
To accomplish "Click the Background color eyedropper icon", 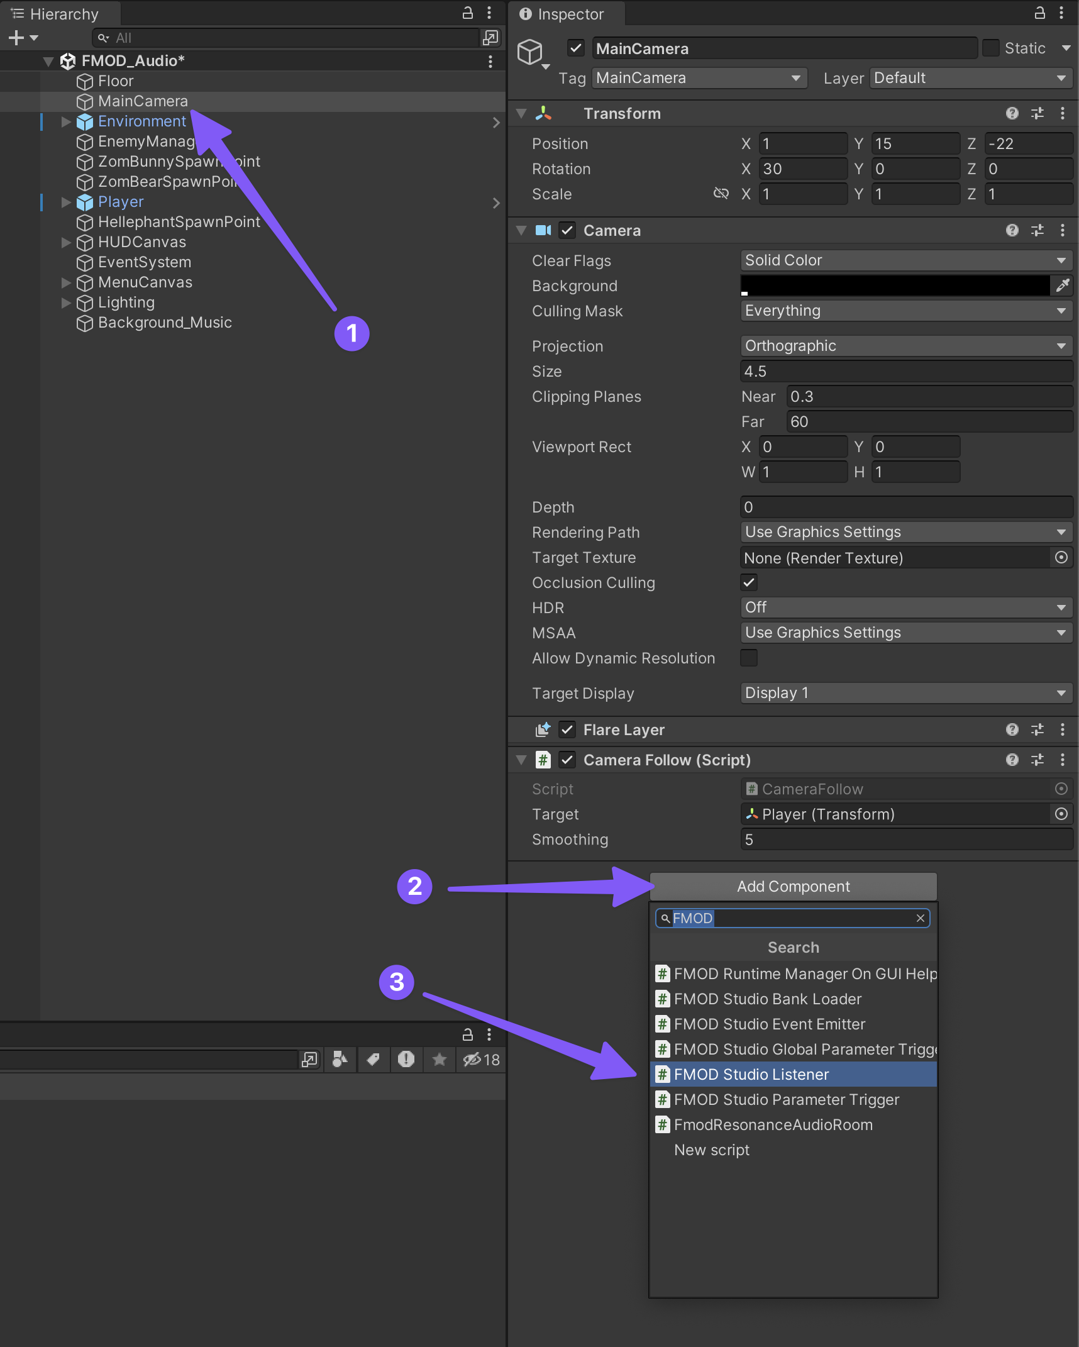I will [1062, 285].
